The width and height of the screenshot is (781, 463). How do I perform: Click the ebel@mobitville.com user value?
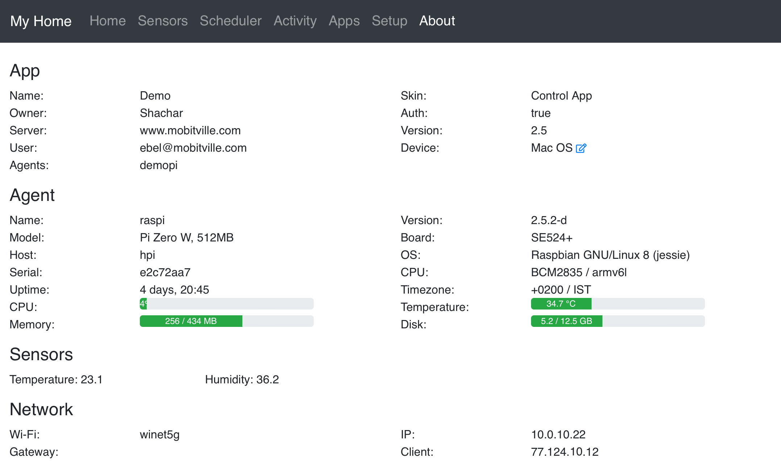tap(193, 148)
